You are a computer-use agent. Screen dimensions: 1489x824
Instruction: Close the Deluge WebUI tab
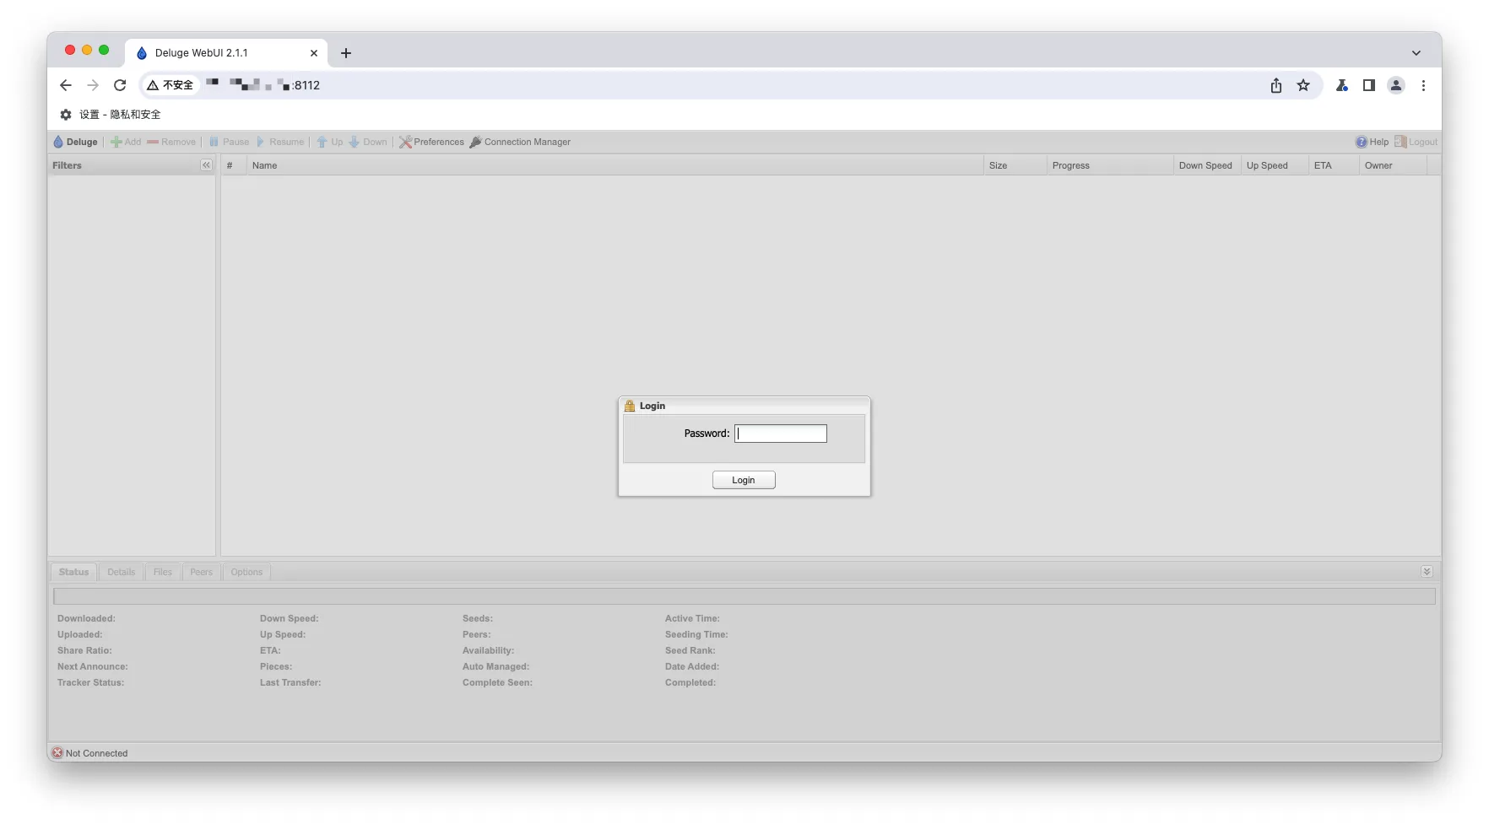[x=314, y=53]
